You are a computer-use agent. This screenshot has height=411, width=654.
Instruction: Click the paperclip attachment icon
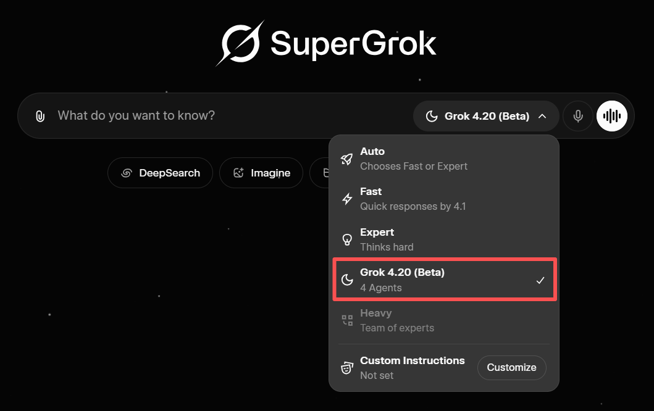[40, 115]
